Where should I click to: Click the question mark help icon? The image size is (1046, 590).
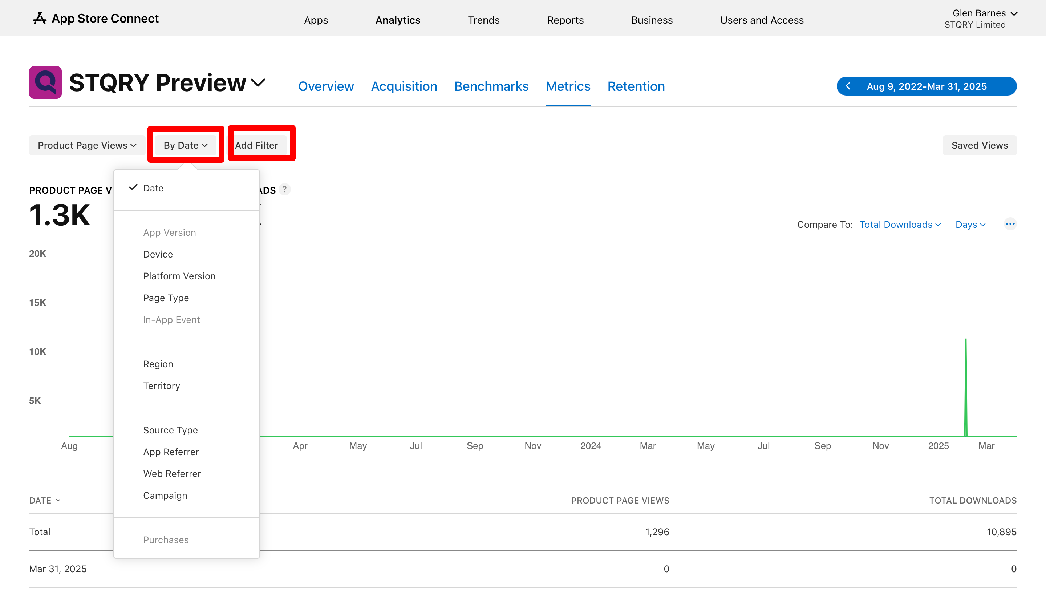tap(285, 190)
